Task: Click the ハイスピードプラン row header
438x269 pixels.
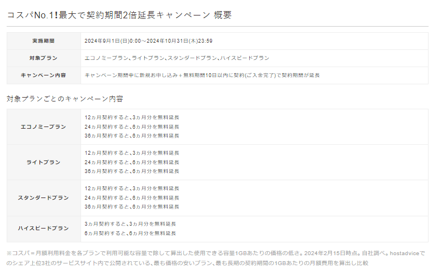Action: click(x=44, y=229)
